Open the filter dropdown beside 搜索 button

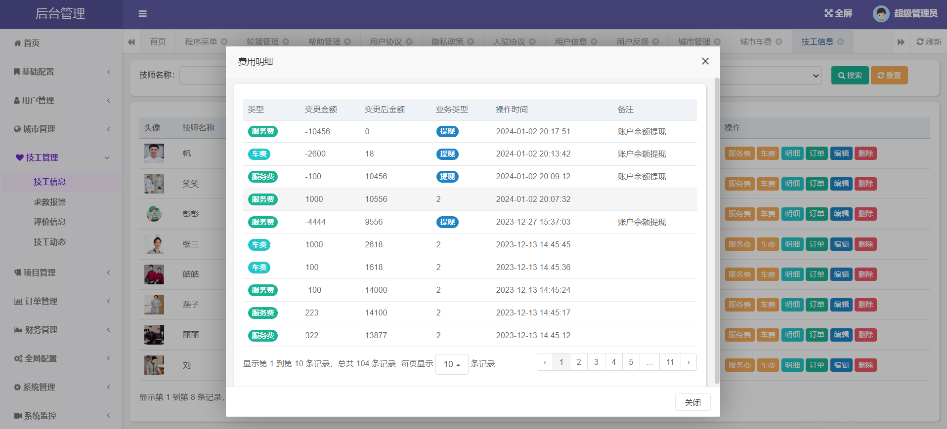pos(771,76)
